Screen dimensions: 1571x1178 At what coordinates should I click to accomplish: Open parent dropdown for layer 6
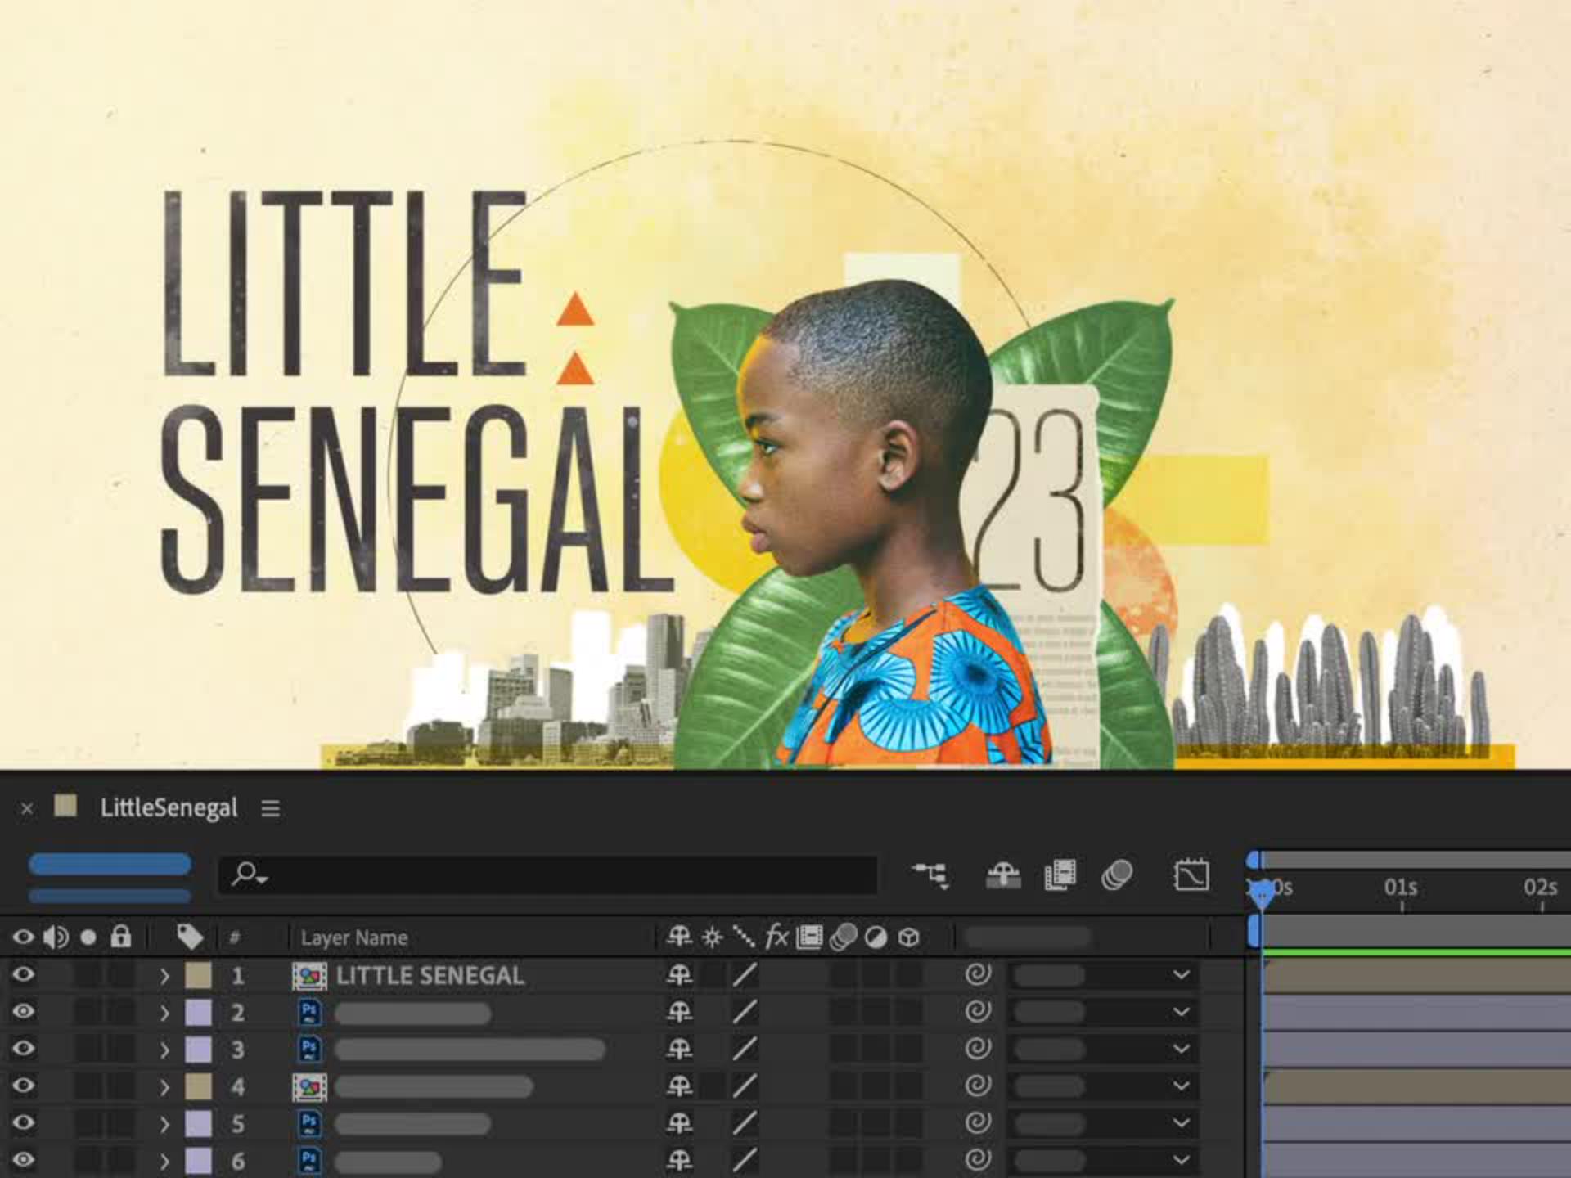(x=1181, y=1160)
